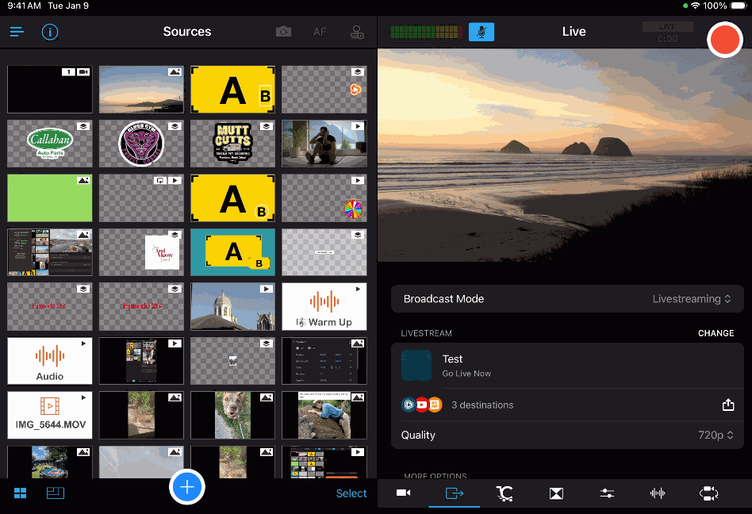Select the And More card overlay
Viewport: 752px width, 514px height.
[x=141, y=252]
